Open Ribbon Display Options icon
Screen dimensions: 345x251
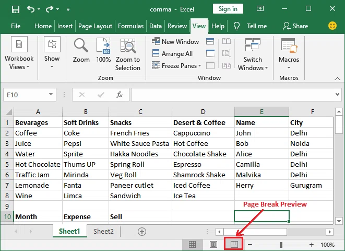(x=260, y=9)
